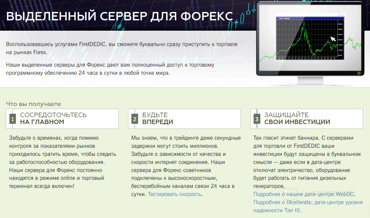
Task: Follow the IXcellerate Tier III data center link
Action: [308, 206]
